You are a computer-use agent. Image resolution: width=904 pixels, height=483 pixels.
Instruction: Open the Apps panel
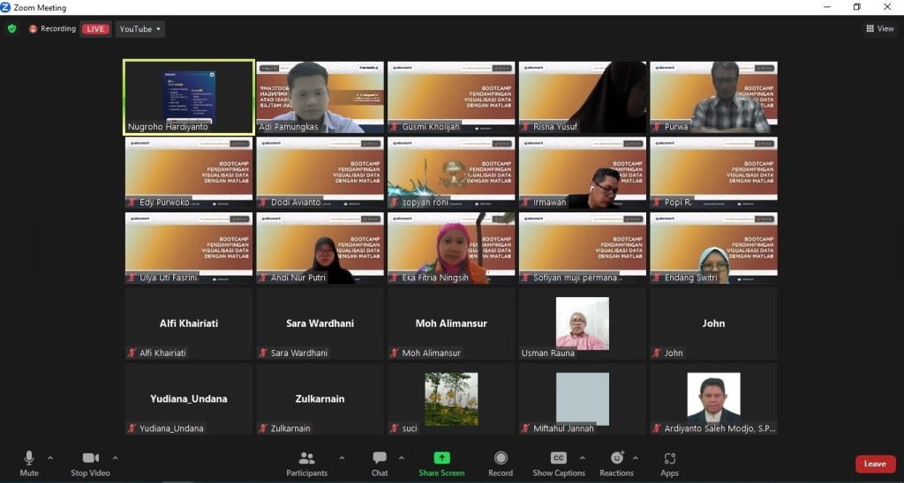[x=669, y=464]
